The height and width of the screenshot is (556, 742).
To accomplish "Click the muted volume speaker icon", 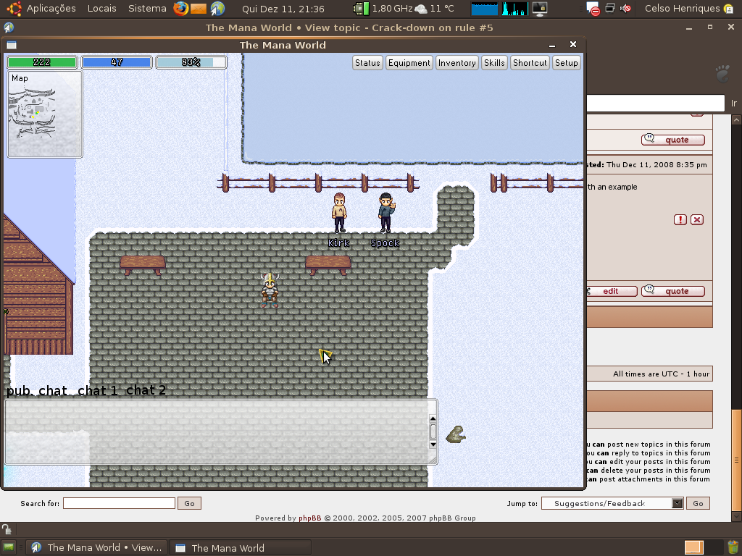I will coord(625,8).
